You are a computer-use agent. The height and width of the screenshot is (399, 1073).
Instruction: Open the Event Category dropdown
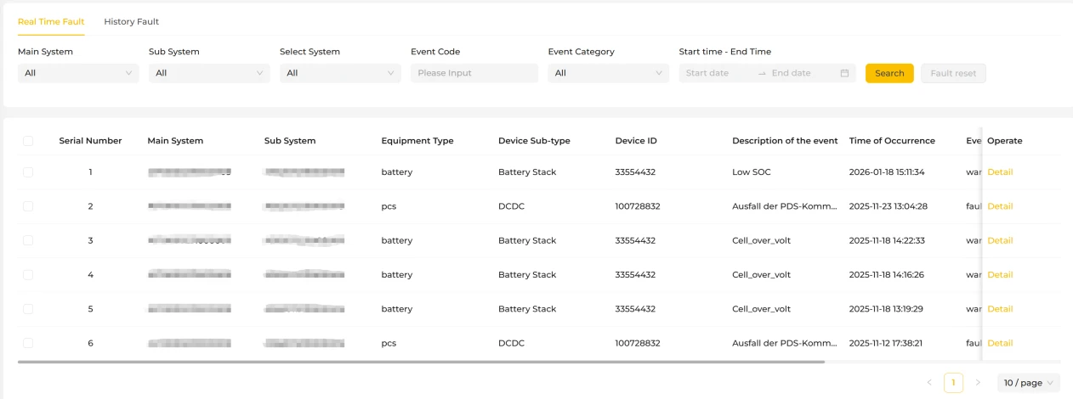(x=609, y=73)
